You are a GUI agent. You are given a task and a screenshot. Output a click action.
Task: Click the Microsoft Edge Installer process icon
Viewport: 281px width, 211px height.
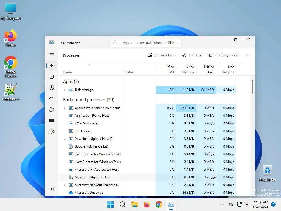pyautogui.click(x=71, y=177)
